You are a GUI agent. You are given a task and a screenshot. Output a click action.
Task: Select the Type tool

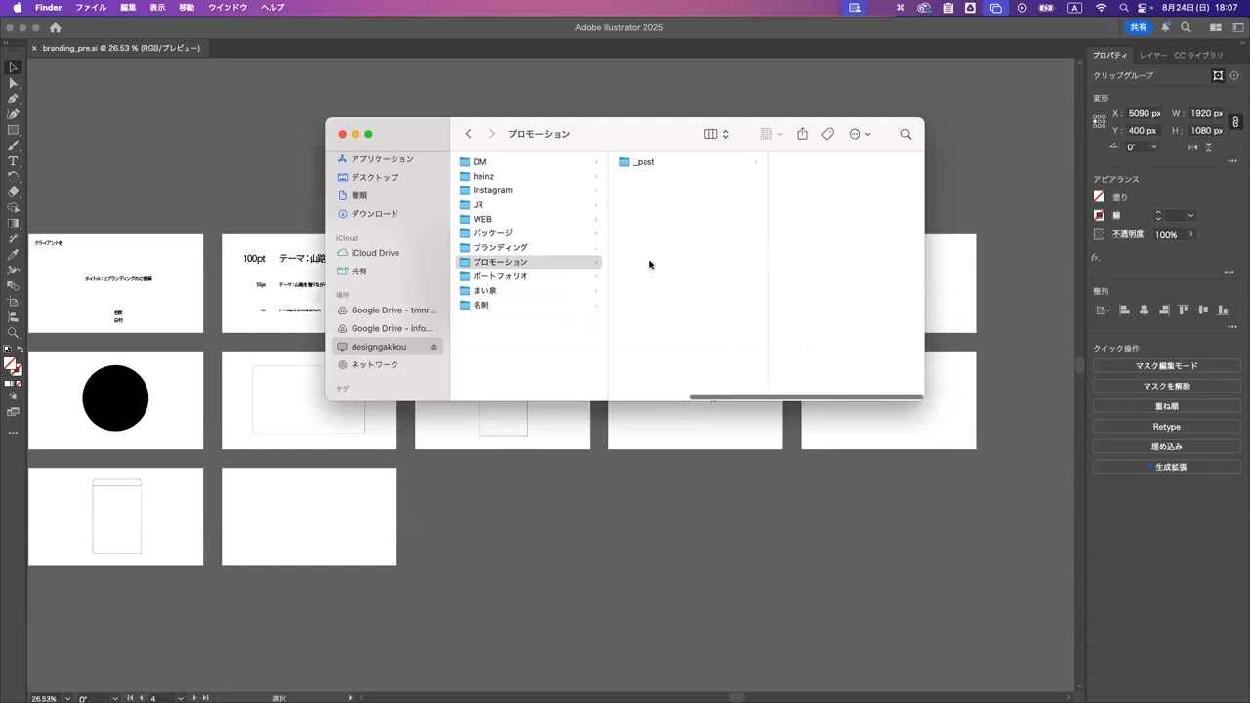coord(13,161)
